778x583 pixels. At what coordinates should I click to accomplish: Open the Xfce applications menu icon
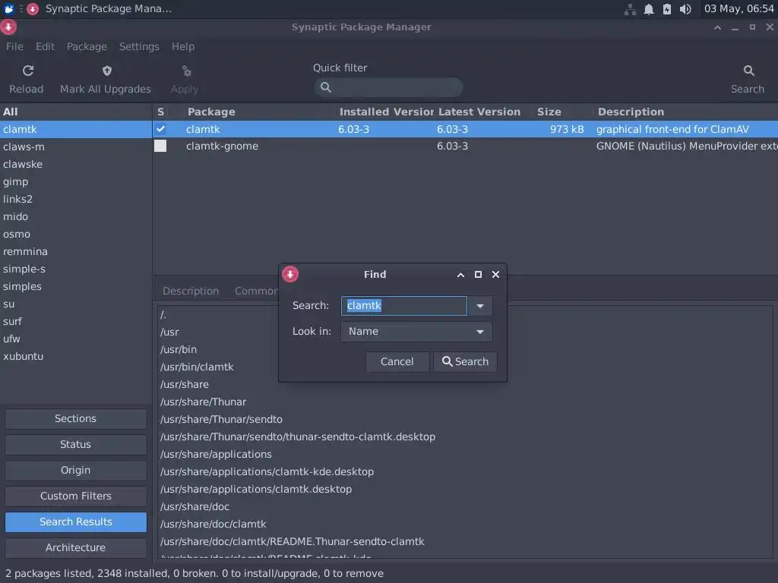(8, 8)
